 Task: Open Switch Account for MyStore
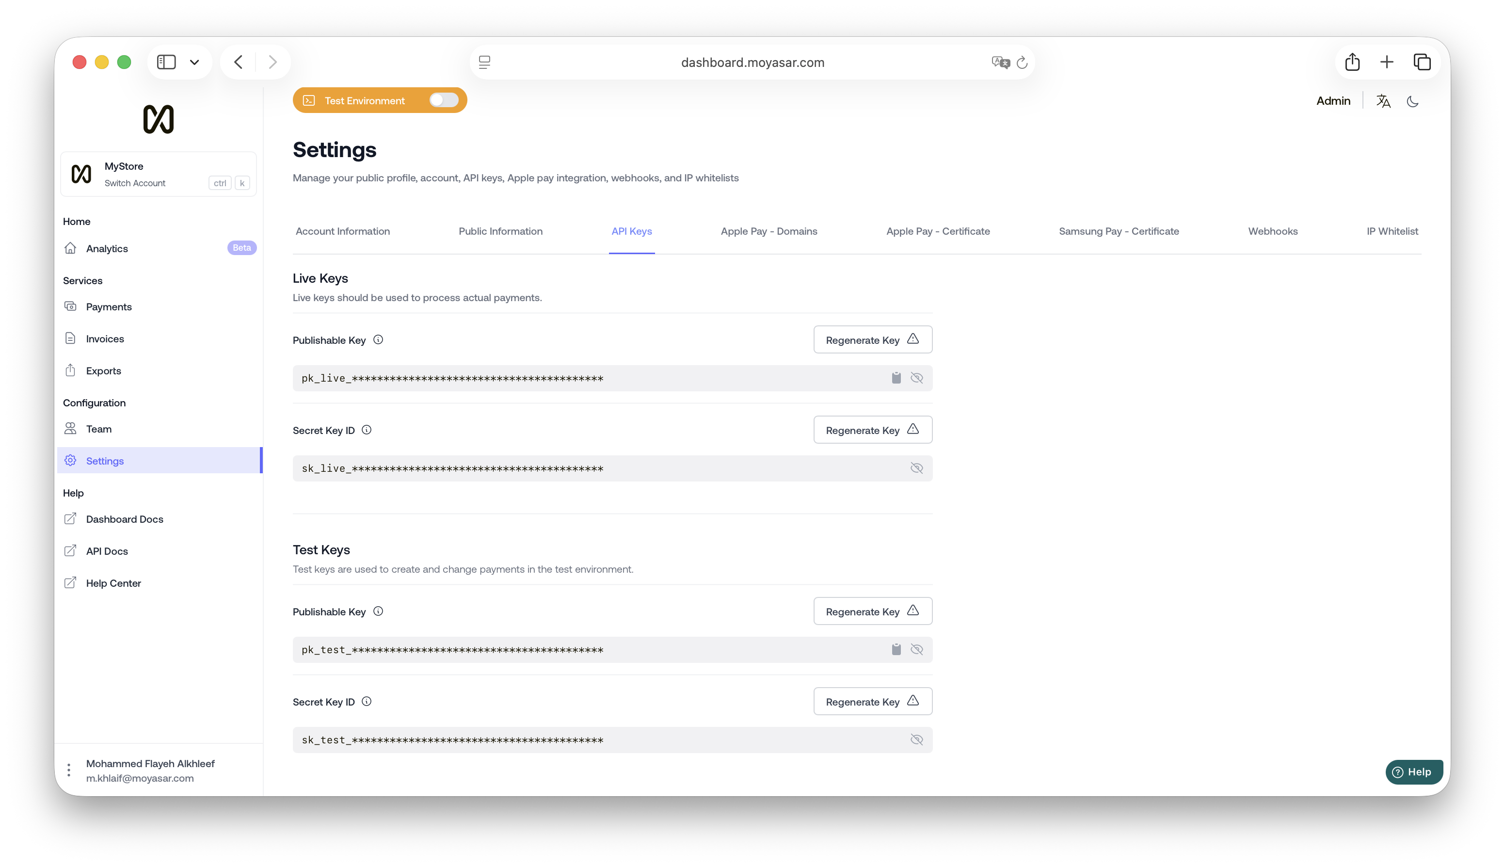[135, 183]
